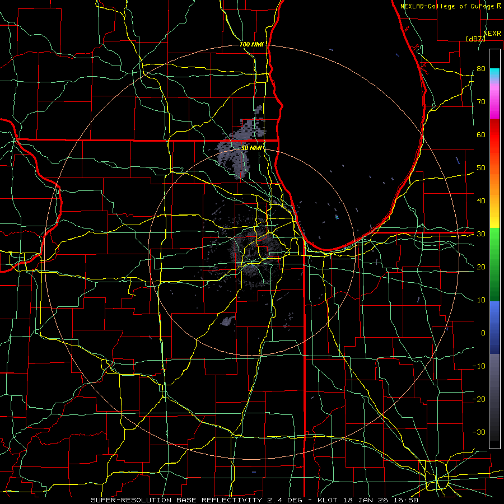Click the green band of the color bar
This screenshot has width=504, height=504.
(x=494, y=264)
